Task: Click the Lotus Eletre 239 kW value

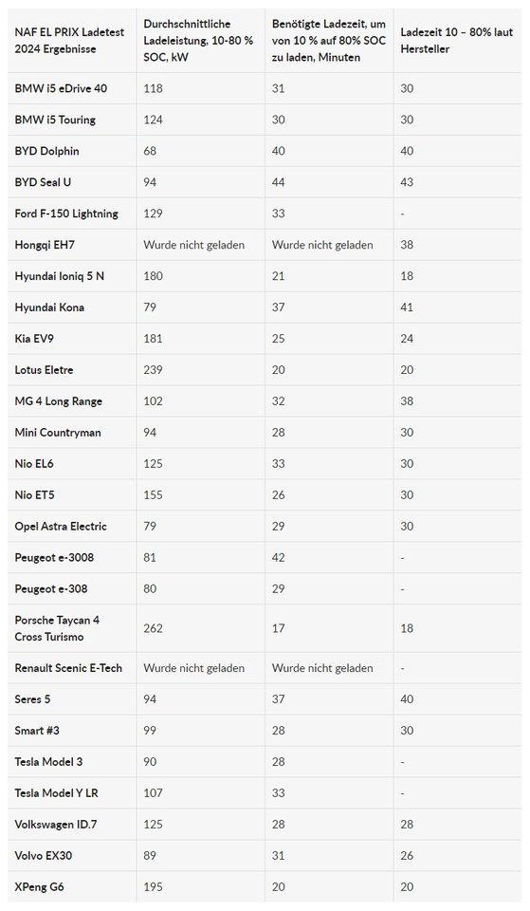Action: [154, 370]
